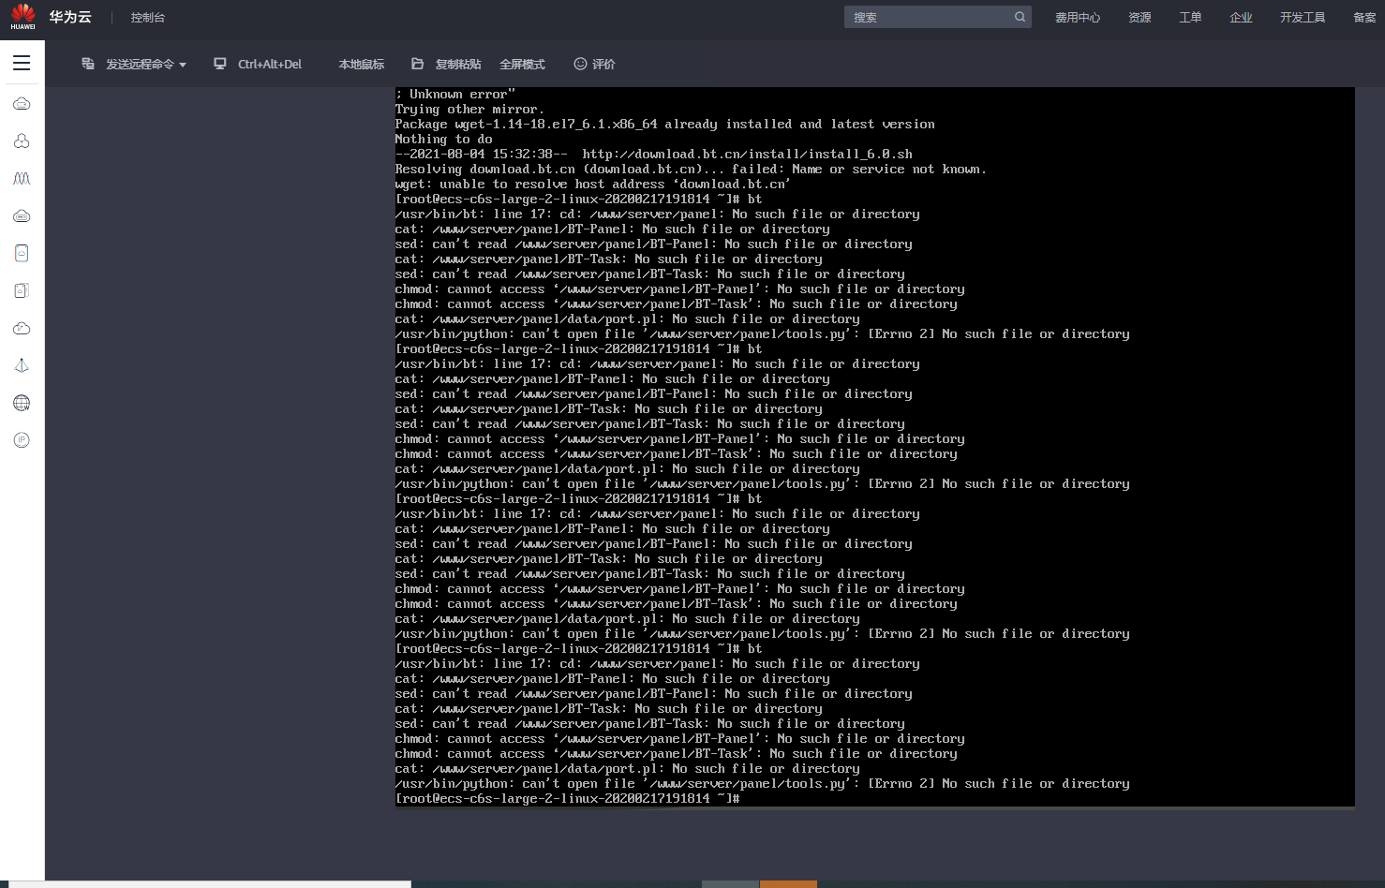Enable 全屏模式 fullscreen mode

point(522,64)
